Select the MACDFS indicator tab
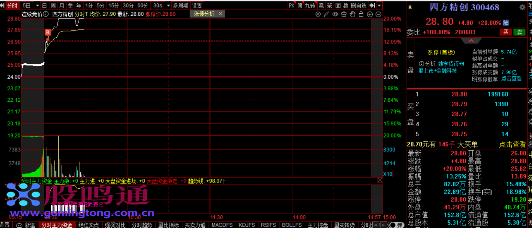Image resolution: width=532 pixels, height=228 pixels. (222, 225)
